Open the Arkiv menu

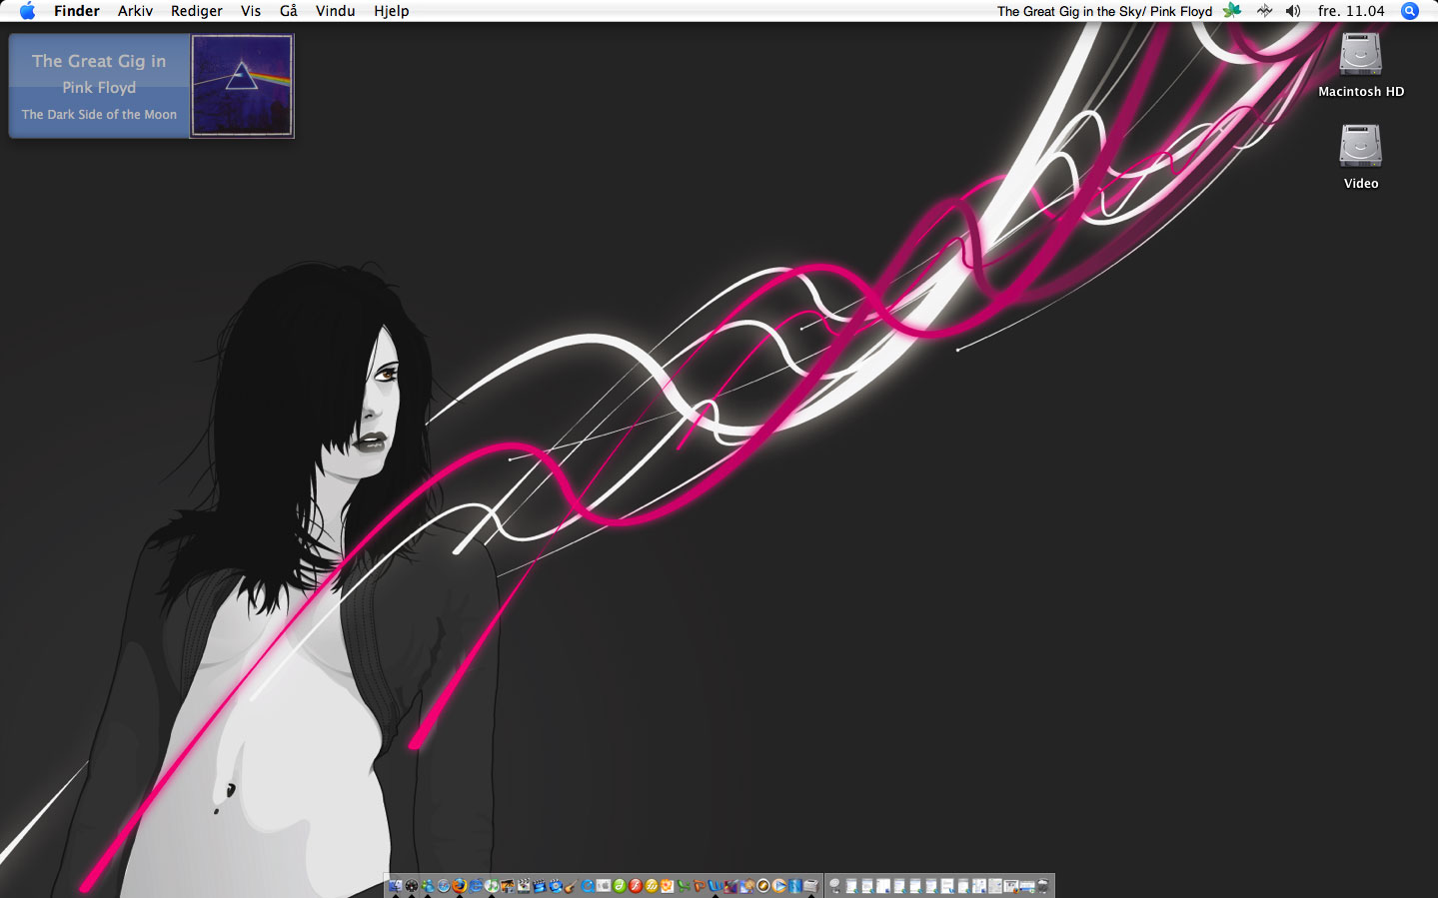coord(135,11)
